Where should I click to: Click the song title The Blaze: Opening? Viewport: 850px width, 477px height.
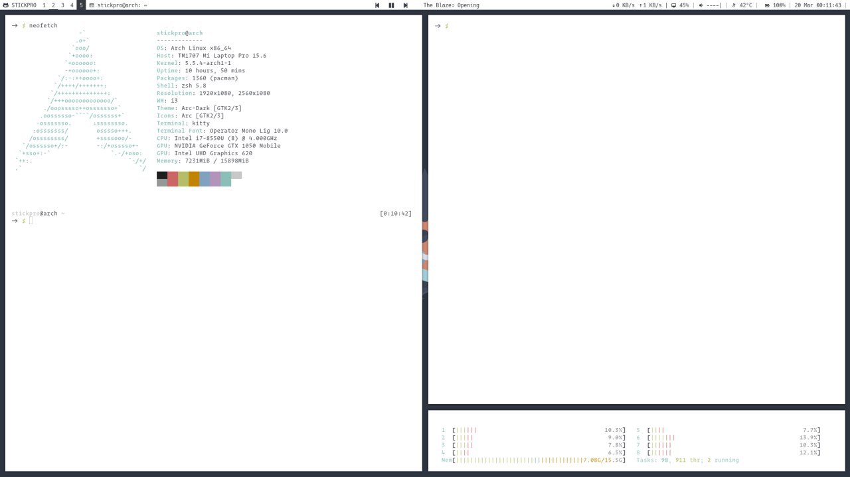(451, 5)
